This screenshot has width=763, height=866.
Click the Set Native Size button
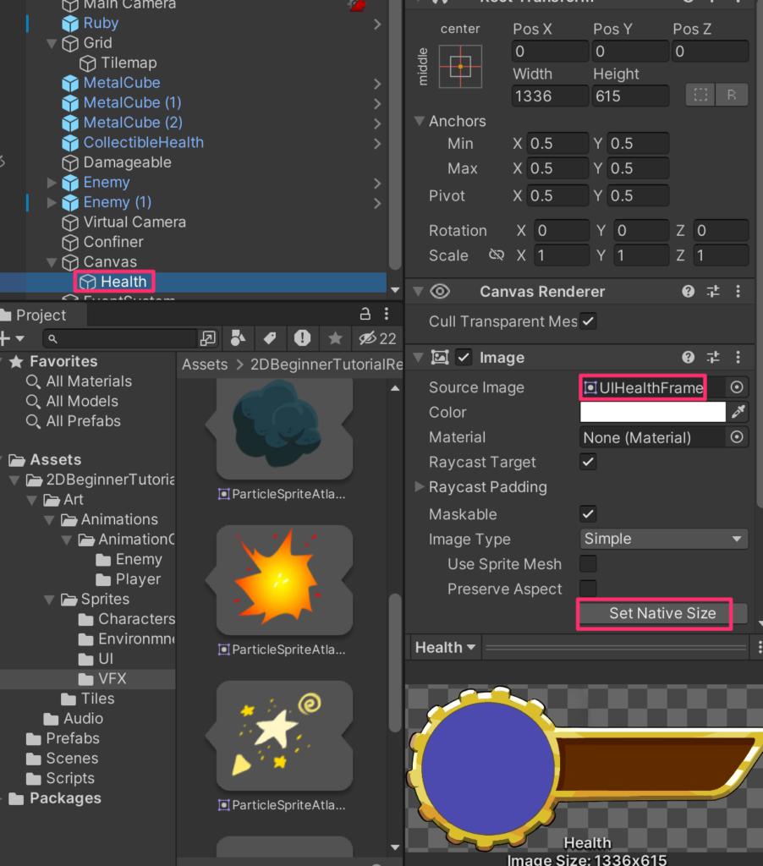pyautogui.click(x=662, y=613)
